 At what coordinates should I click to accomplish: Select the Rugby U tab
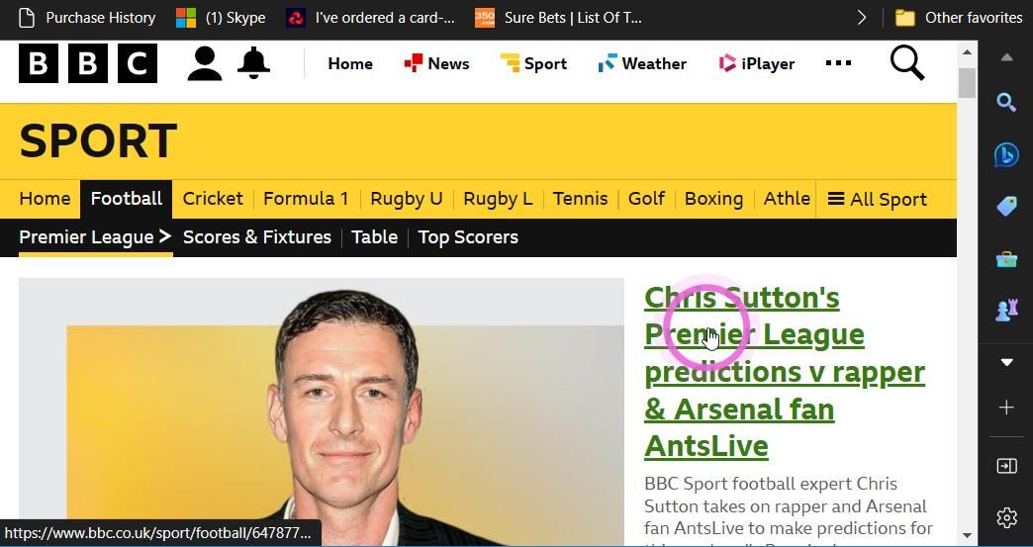407,199
